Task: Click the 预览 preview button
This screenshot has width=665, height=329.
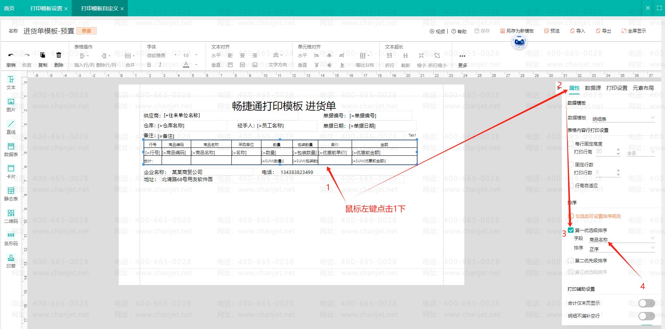Action: coord(552,31)
